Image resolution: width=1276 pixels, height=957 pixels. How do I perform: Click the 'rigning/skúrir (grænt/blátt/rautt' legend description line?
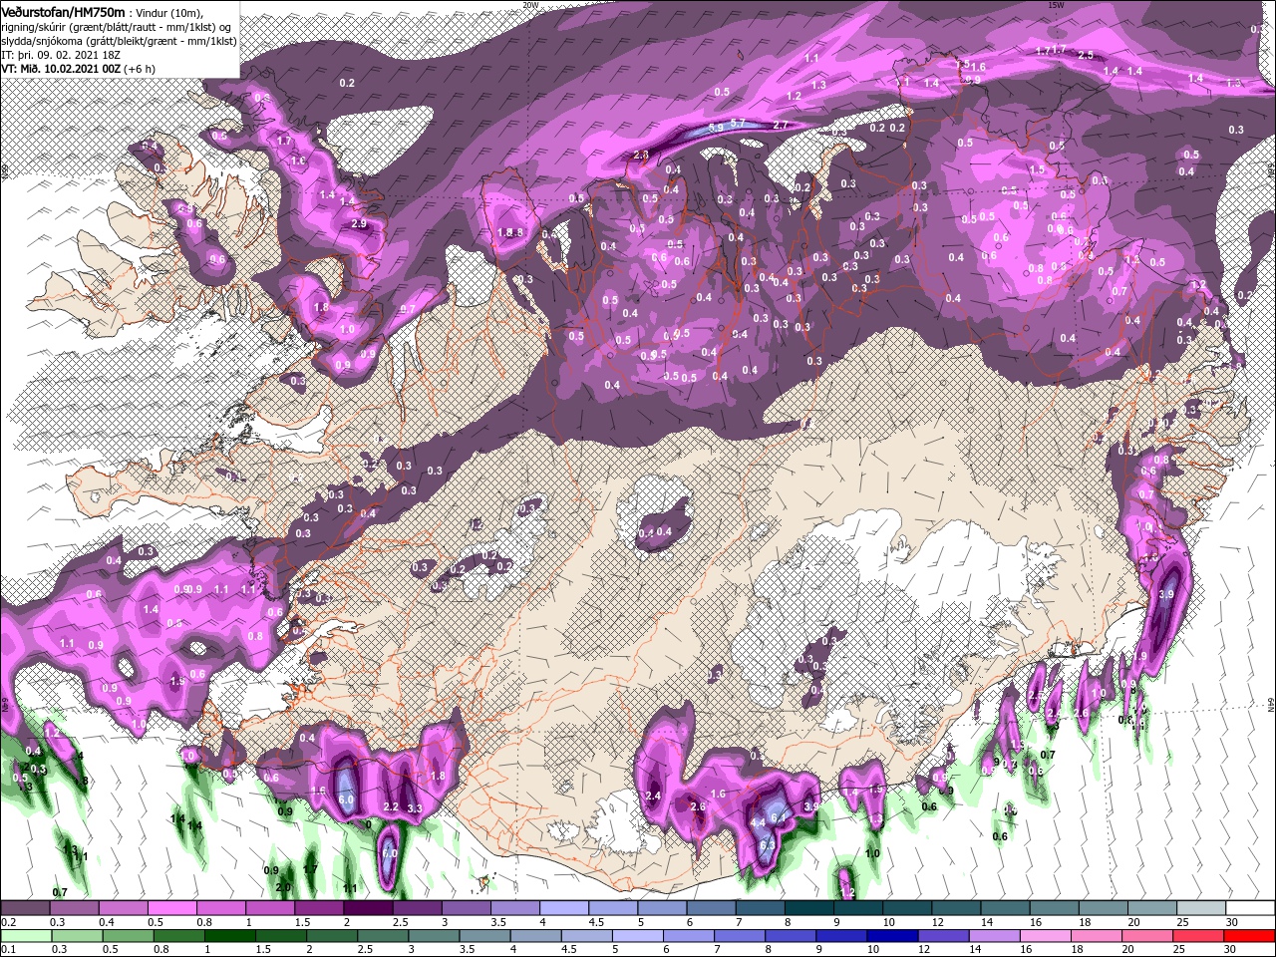pos(117,27)
